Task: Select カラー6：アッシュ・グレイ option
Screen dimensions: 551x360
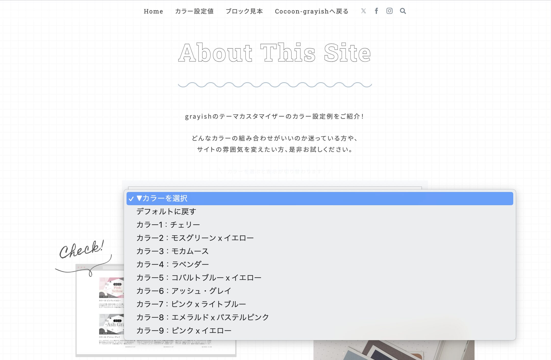Action: (x=320, y=291)
